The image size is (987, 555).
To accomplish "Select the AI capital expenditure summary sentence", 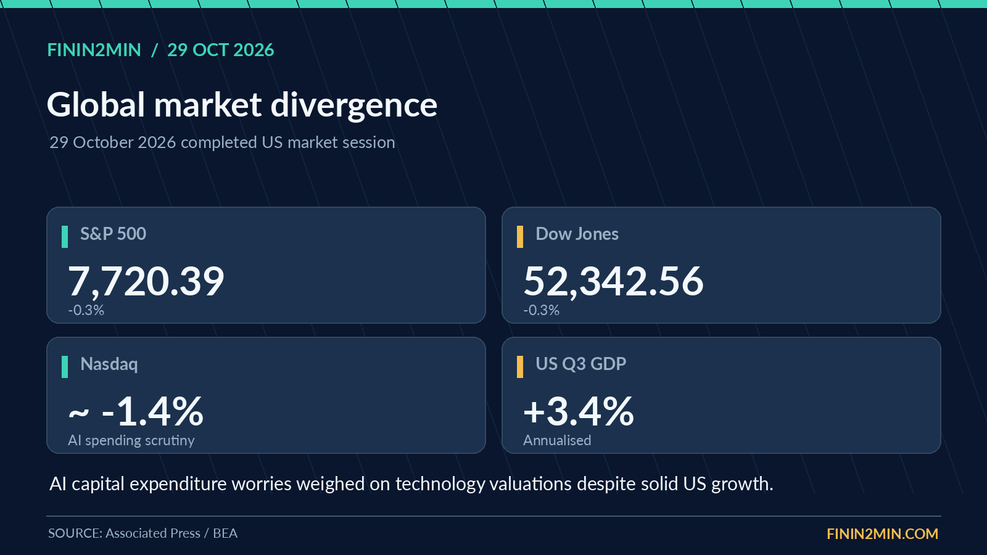I will (x=411, y=484).
